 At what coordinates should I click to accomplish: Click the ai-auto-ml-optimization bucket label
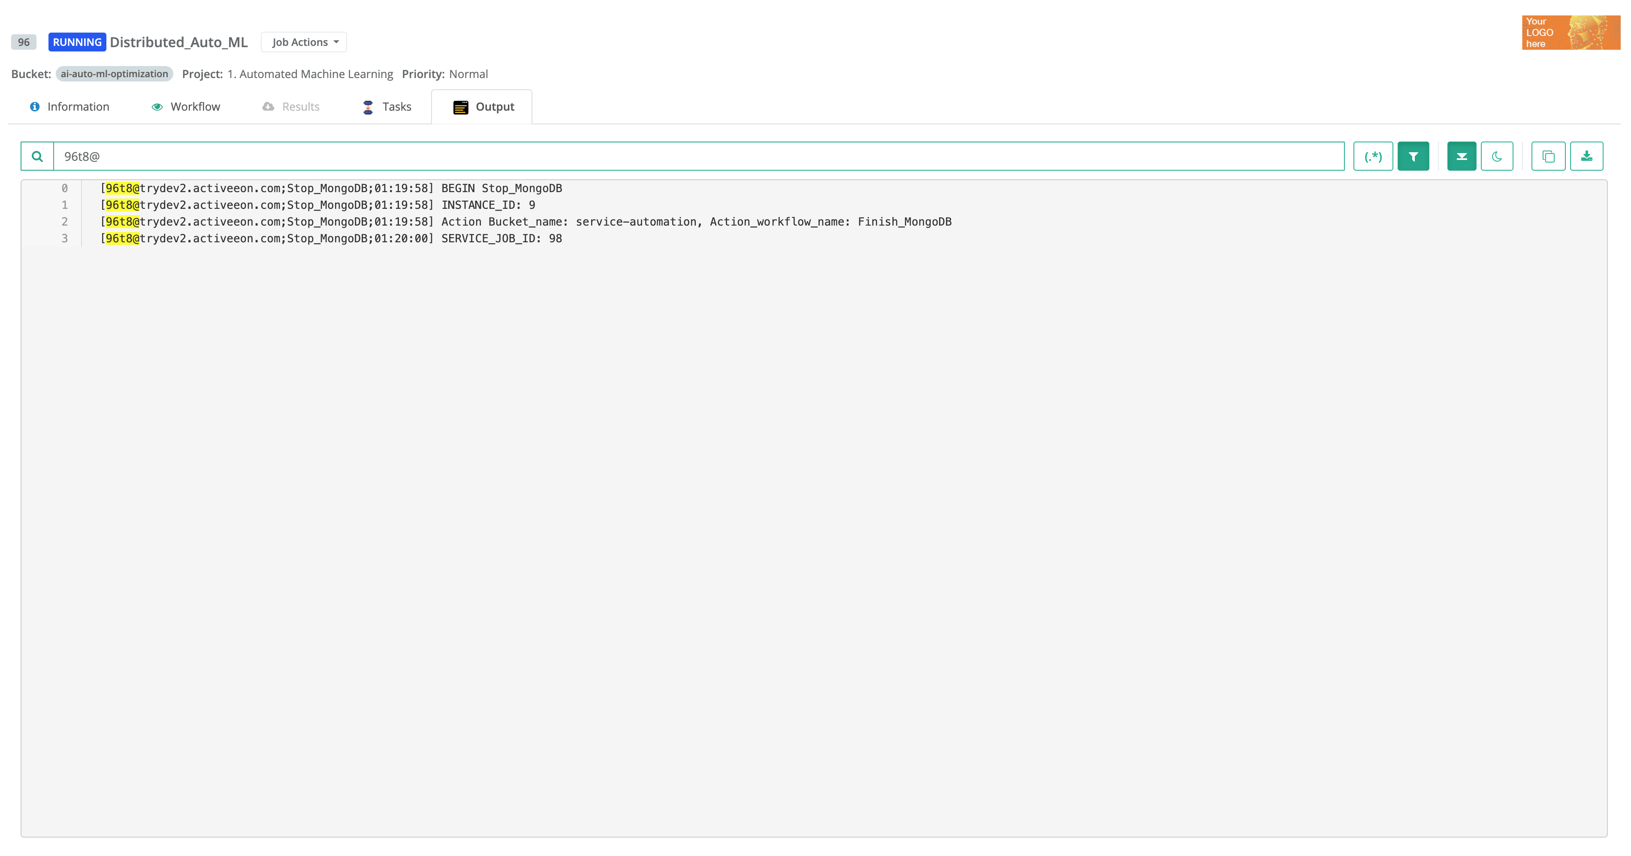113,73
